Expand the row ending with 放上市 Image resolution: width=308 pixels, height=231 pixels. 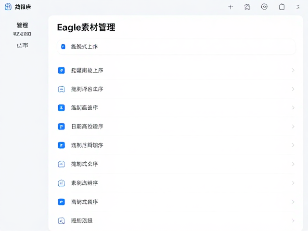(x=293, y=70)
